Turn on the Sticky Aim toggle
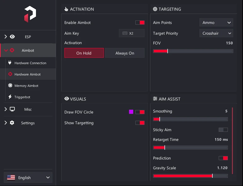 click(223, 130)
